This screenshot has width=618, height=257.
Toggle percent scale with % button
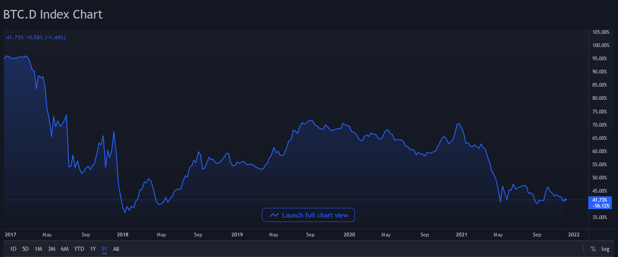(x=593, y=249)
